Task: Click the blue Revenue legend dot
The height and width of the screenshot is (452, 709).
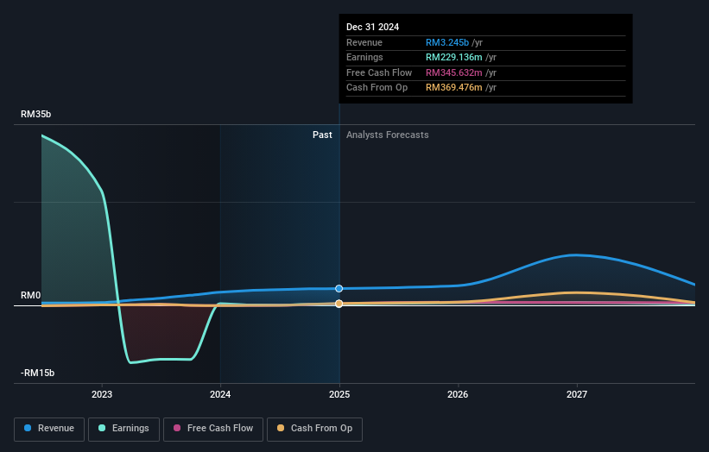Action: tap(28, 428)
